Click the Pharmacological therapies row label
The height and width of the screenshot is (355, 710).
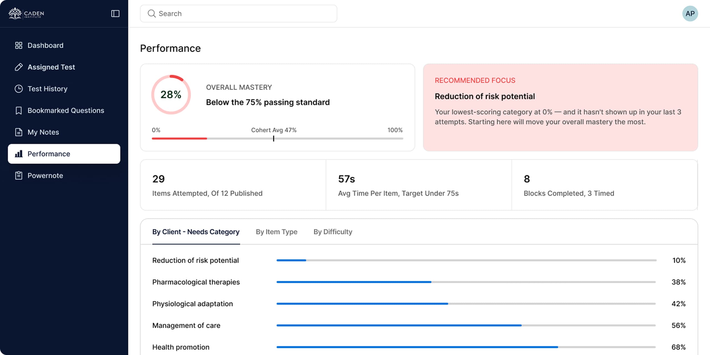(x=196, y=282)
